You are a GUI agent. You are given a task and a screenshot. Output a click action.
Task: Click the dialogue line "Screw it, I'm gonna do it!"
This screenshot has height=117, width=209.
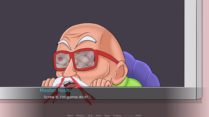point(66,97)
